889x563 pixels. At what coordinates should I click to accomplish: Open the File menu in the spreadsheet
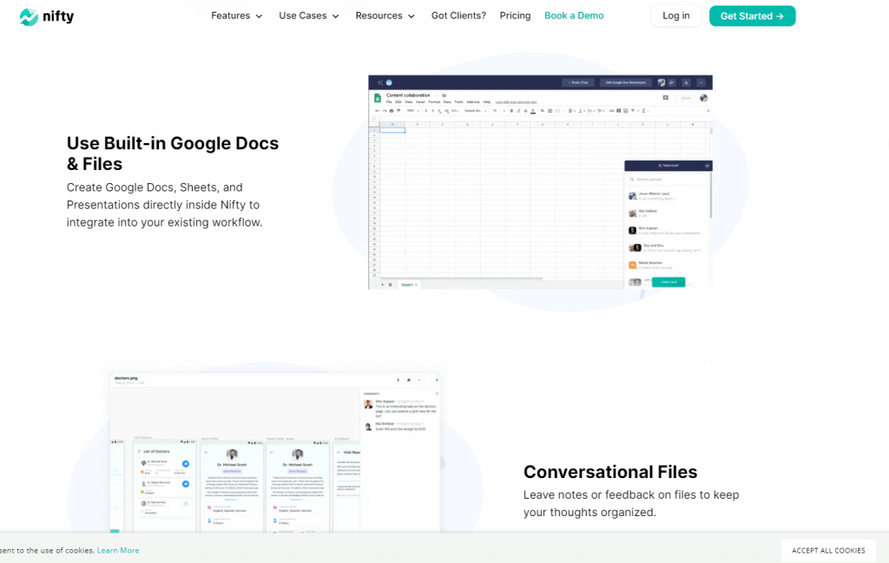[x=388, y=101]
